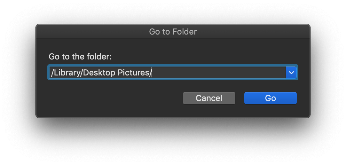Click the title bar's empty left area
The image size is (346, 165).
(80, 32)
